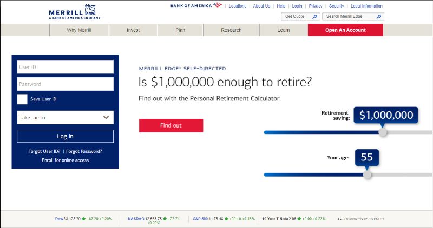Image resolution: width=433 pixels, height=228 pixels.
Task: Open the Locations link
Action: (x=238, y=6)
